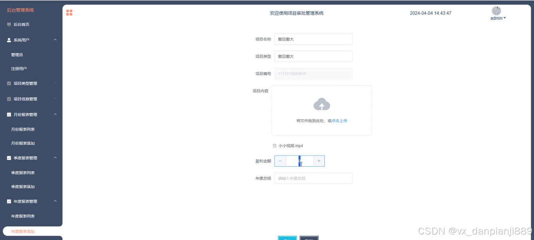The width and height of the screenshot is (534, 240).
Task: Click the chart icon beside 月份报表管理
Action: click(x=9, y=114)
